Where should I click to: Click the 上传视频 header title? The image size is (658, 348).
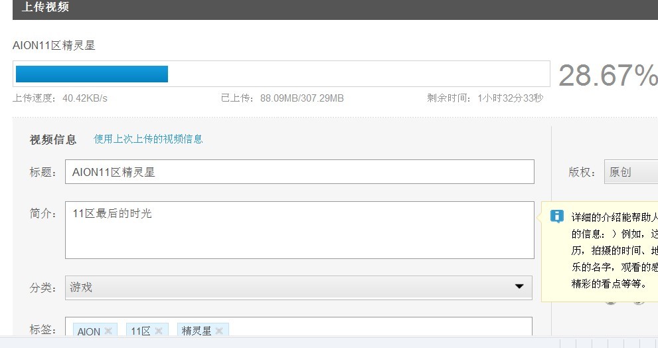coord(45,7)
